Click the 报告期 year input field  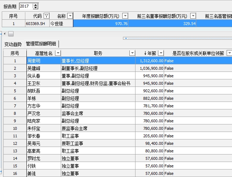[26, 6]
